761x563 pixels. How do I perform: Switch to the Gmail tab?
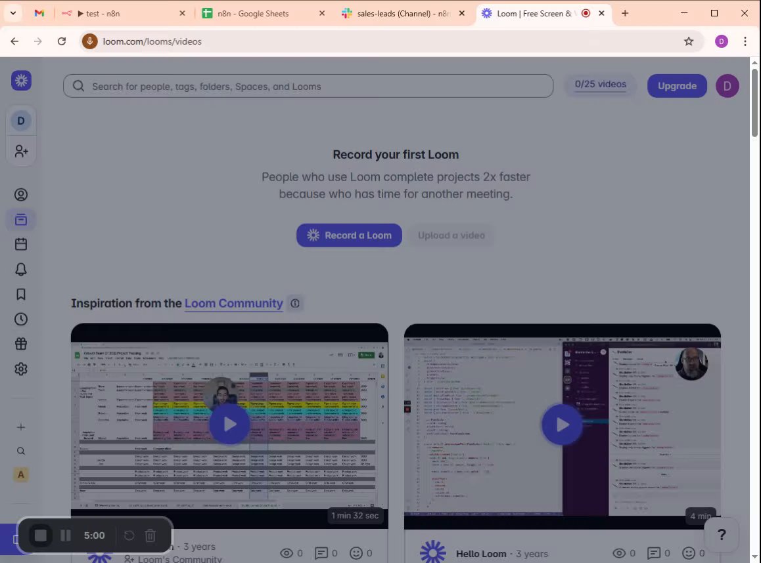click(39, 14)
